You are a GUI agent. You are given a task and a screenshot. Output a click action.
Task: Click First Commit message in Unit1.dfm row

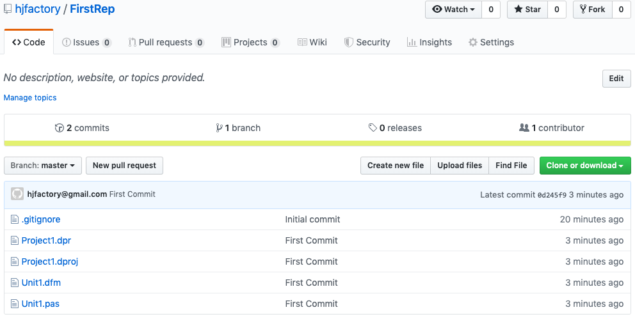312,283
